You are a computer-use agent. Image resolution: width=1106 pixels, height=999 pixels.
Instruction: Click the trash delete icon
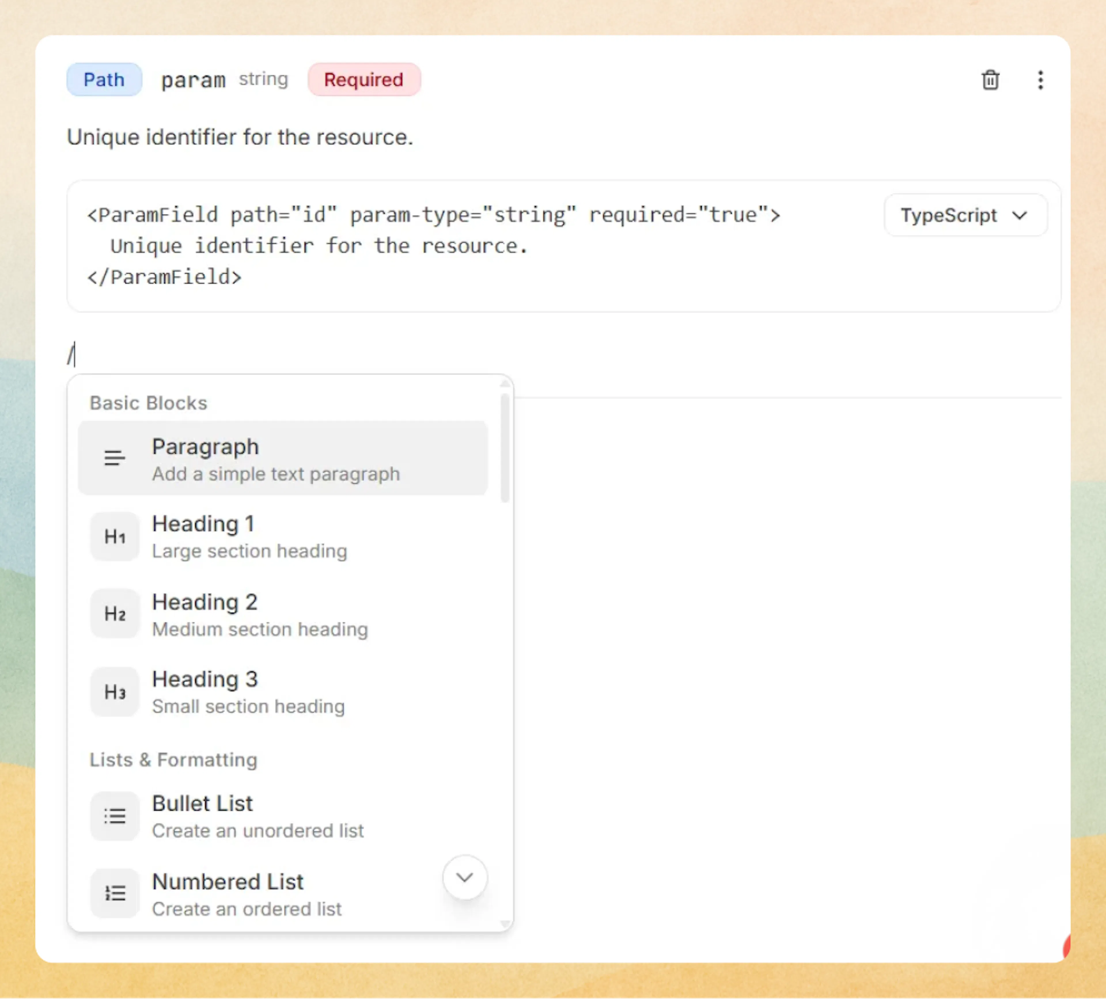point(990,80)
